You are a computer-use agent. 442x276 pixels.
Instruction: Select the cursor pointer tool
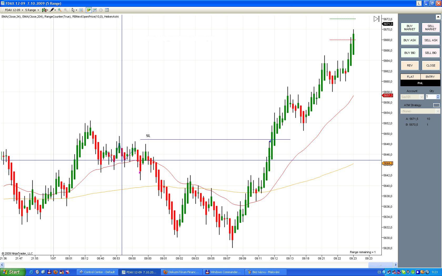pos(73,10)
